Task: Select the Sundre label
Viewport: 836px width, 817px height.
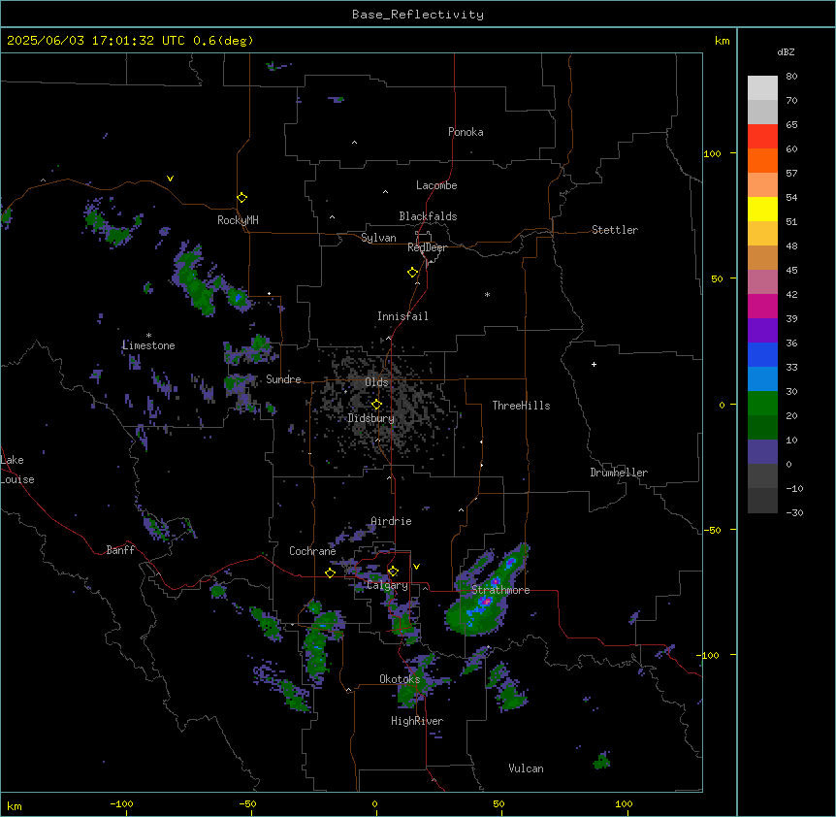Action: tap(283, 379)
